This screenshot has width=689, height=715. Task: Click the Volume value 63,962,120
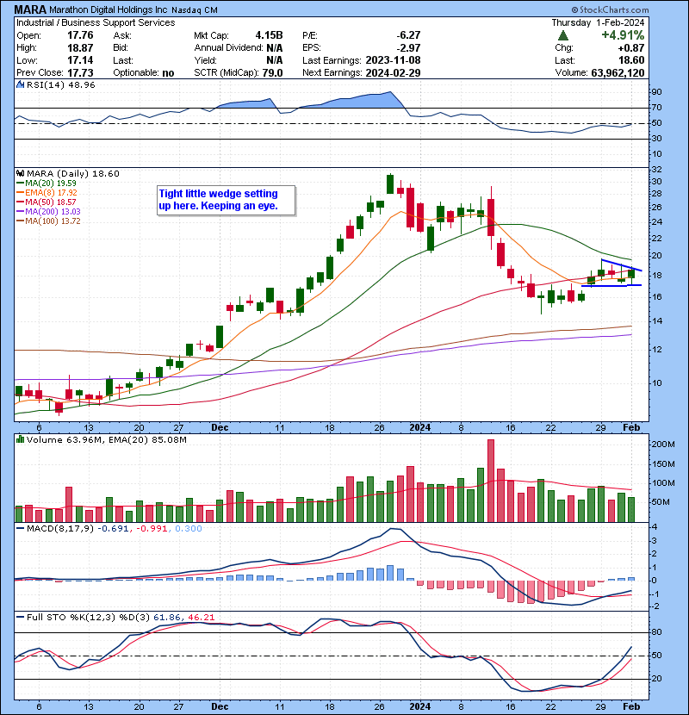pos(618,72)
